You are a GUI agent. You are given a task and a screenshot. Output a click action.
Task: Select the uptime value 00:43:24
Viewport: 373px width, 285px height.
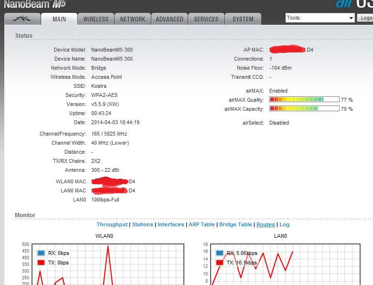pos(101,113)
